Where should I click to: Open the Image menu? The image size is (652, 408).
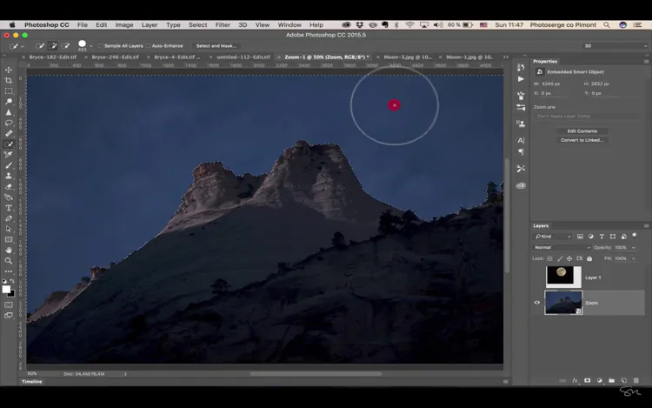124,25
